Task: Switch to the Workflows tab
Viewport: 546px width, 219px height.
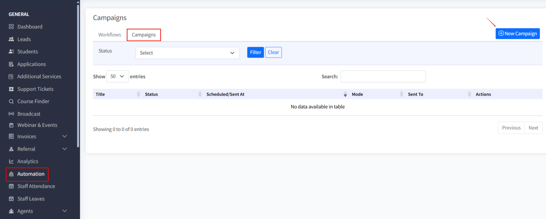Action: tap(110, 35)
